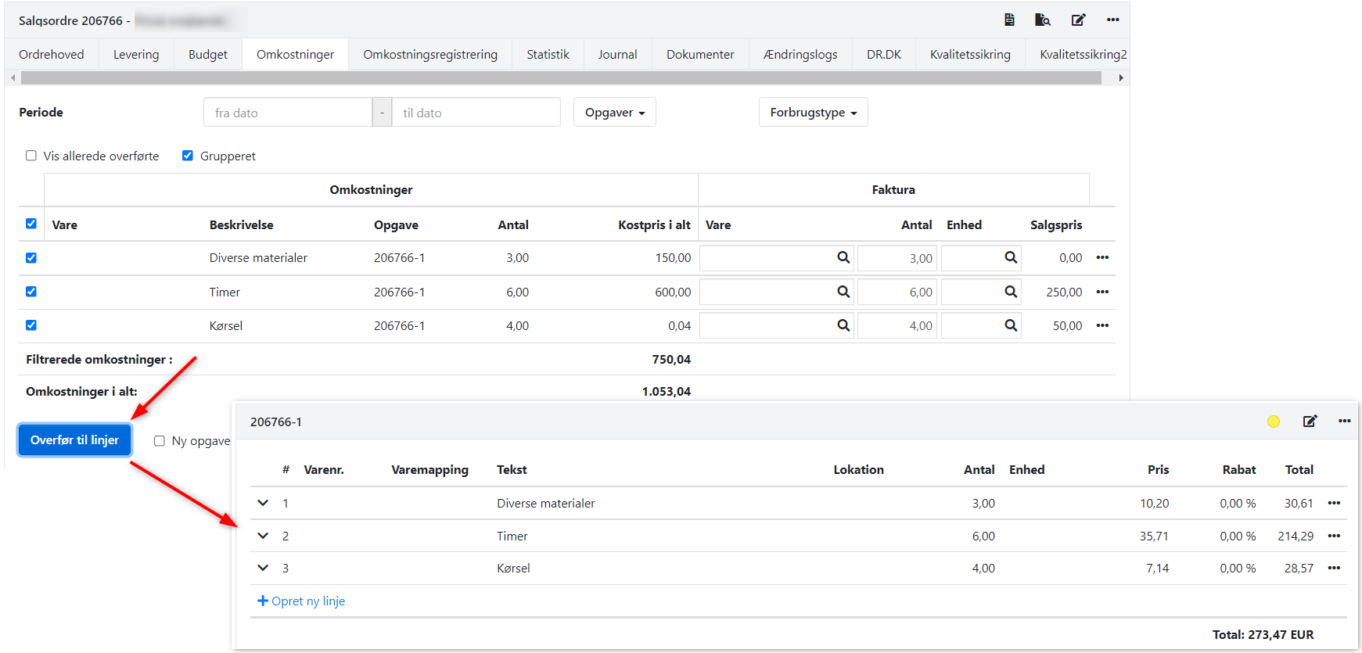Tick the Ny opgave checkbox
Image resolution: width=1362 pixels, height=653 pixels.
160,441
